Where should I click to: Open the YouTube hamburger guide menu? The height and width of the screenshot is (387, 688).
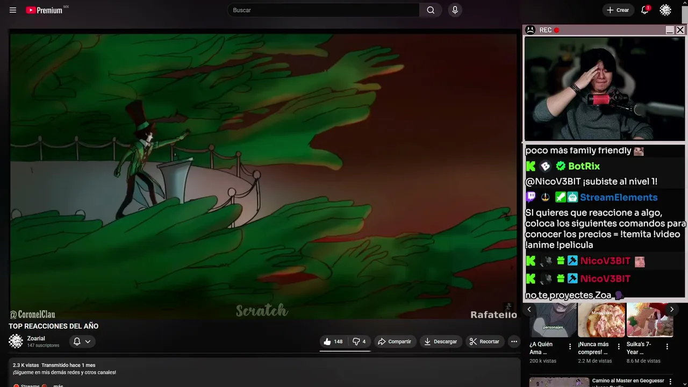click(x=13, y=10)
